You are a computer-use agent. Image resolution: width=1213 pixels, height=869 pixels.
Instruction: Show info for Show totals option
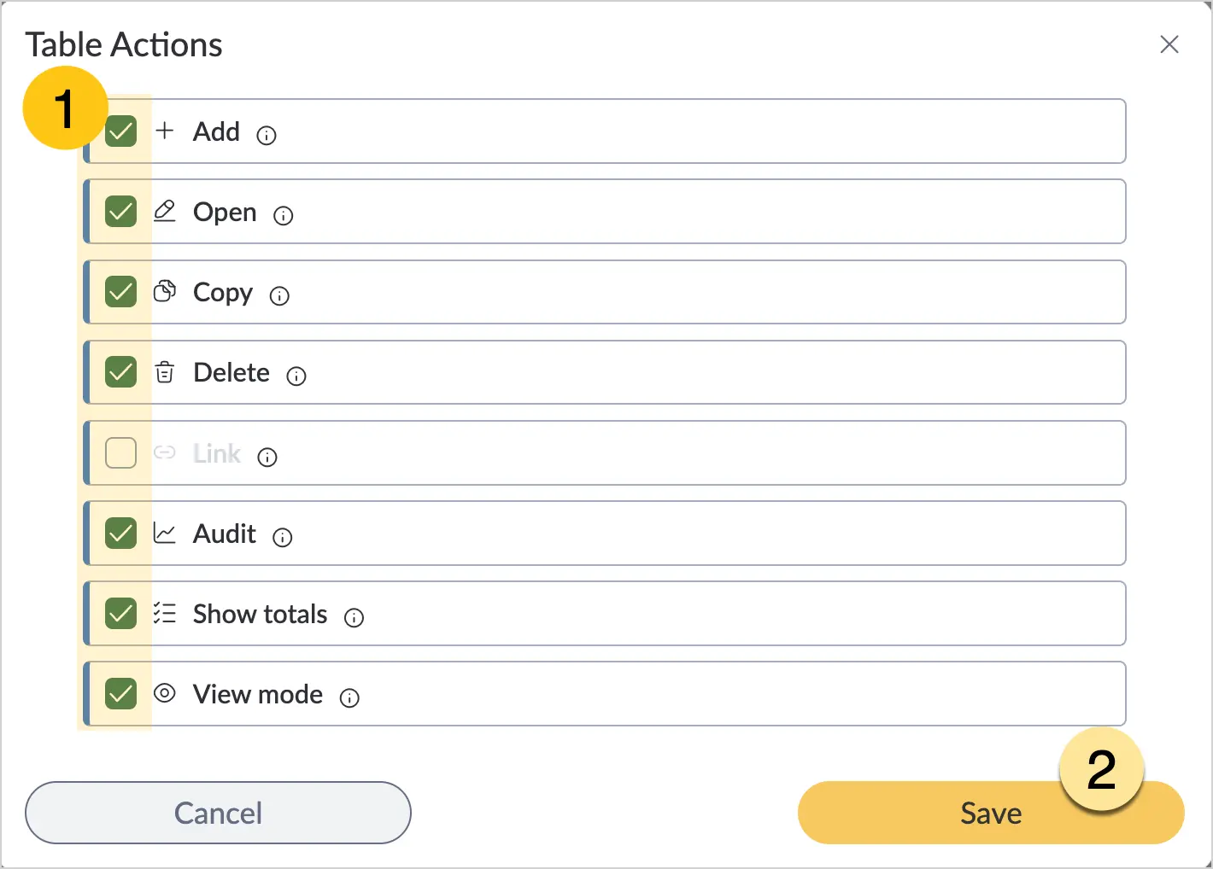coord(354,618)
